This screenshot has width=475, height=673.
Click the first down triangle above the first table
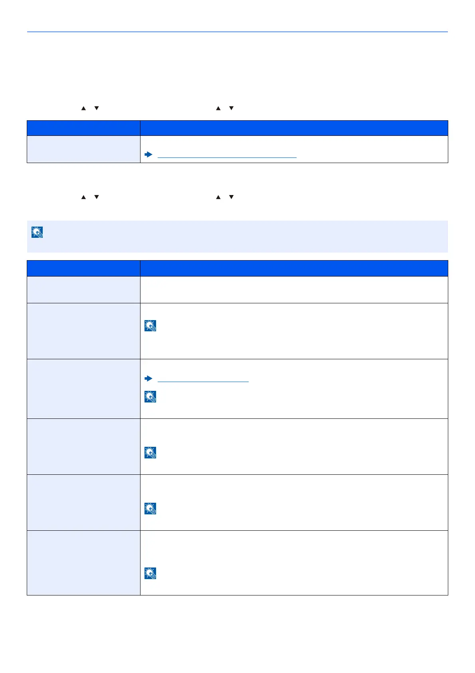[x=97, y=108]
